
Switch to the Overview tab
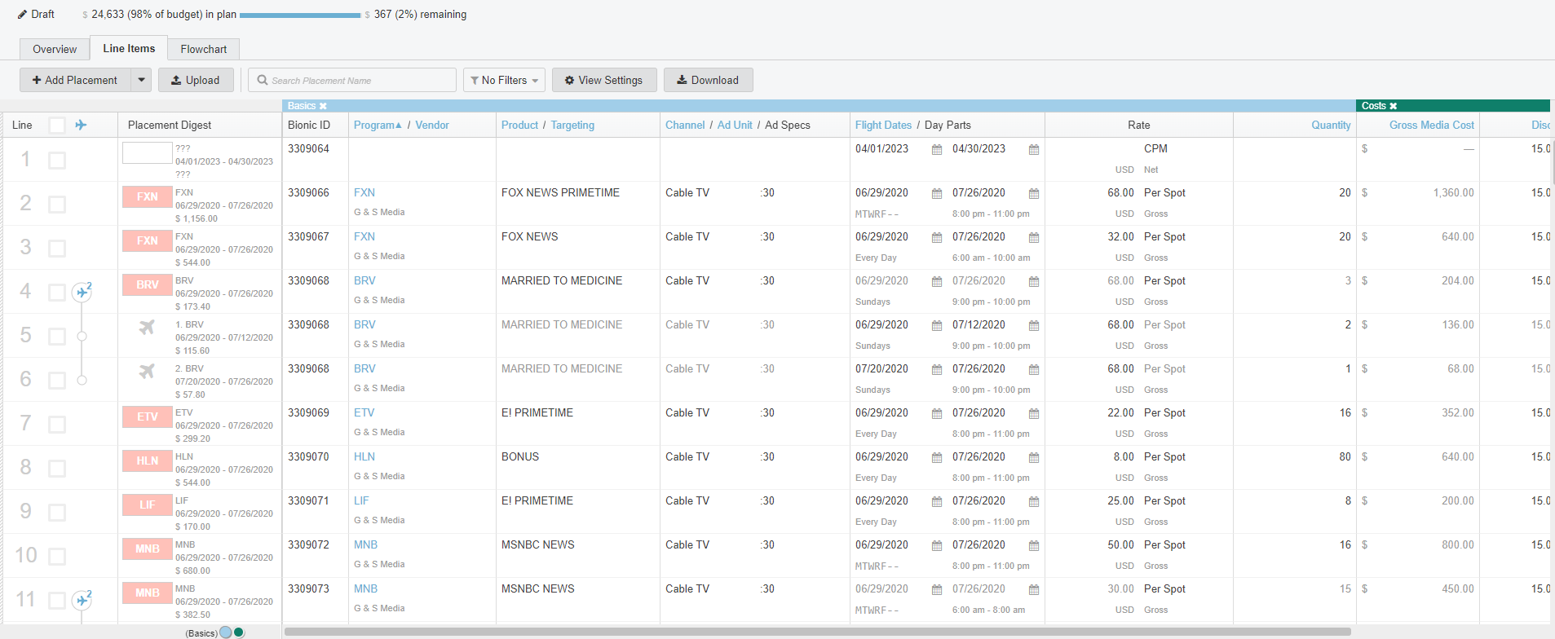55,49
